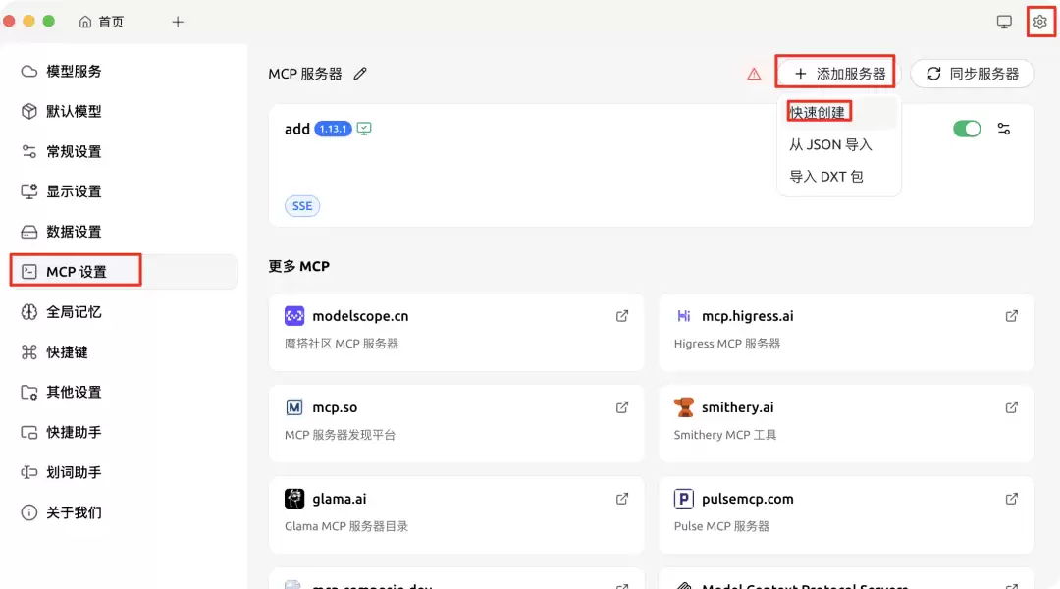The image size is (1060, 589).
Task: Click the 同步服务器 button
Action: click(972, 73)
